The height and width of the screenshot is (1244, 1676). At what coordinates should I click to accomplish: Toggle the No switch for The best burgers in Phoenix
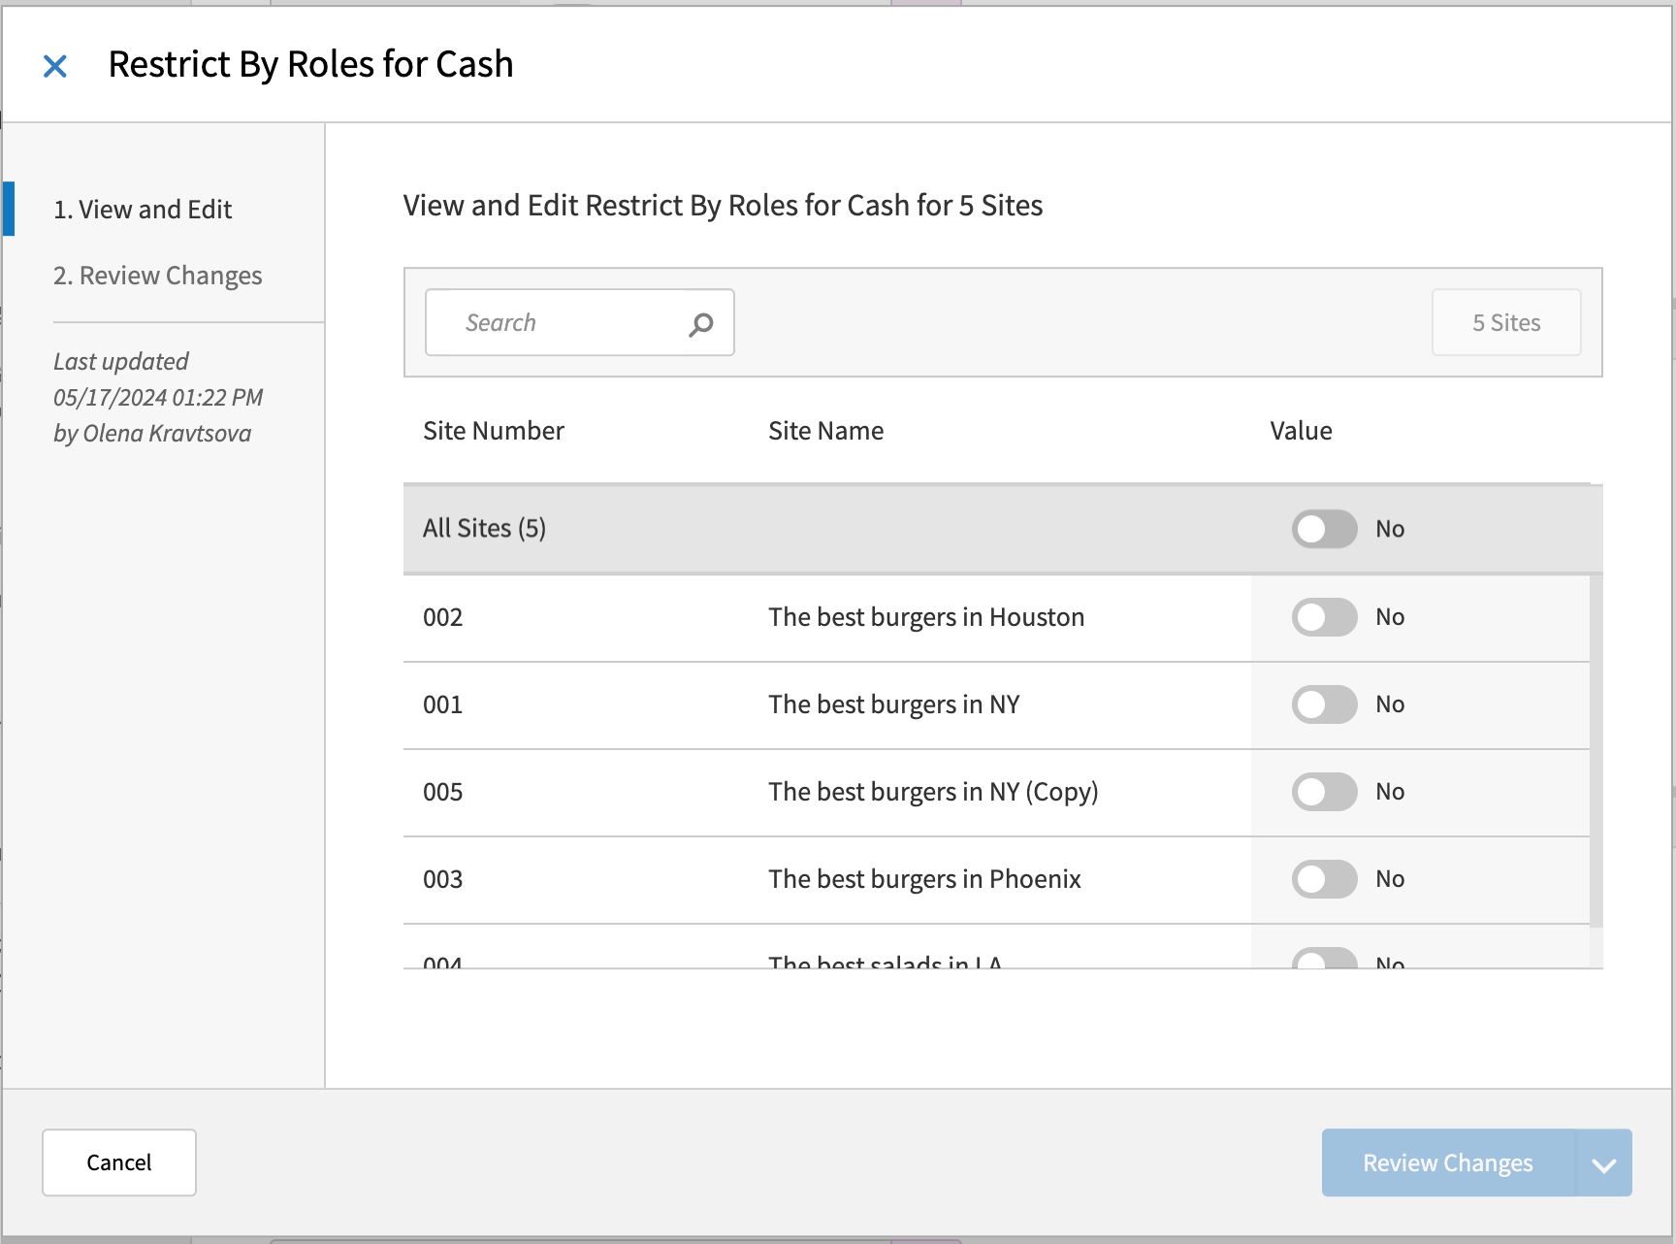pyautogui.click(x=1324, y=879)
